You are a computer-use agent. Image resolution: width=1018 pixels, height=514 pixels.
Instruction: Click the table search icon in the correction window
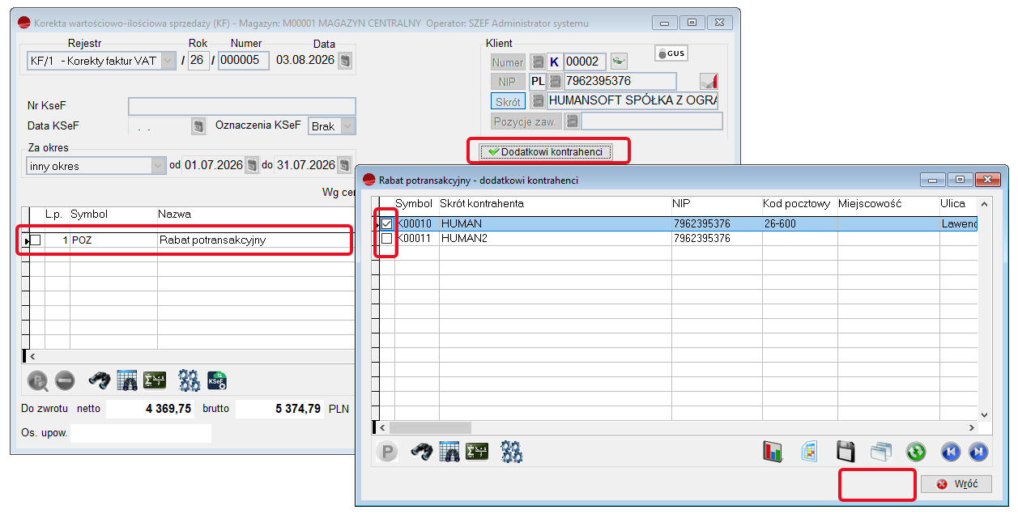[x=128, y=380]
